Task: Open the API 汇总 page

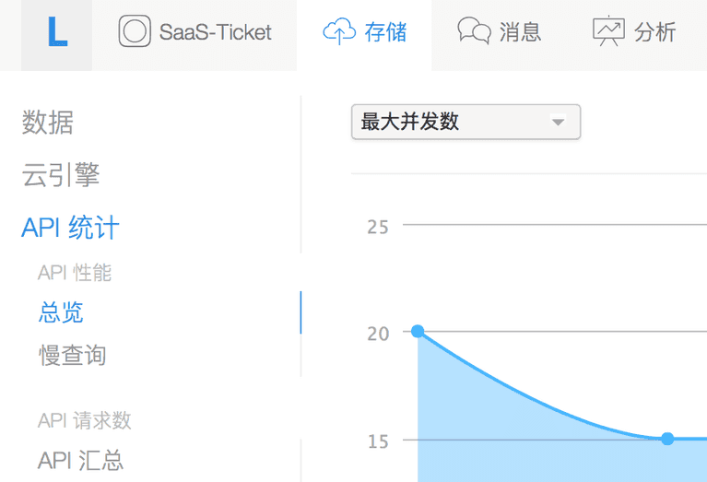Action: point(81,461)
